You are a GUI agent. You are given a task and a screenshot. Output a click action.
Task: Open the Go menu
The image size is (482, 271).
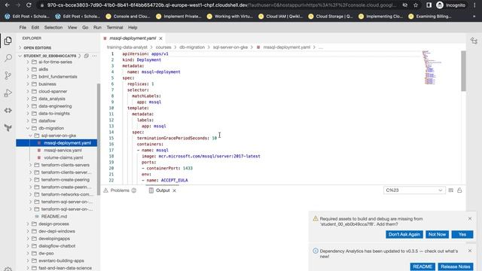coord(85,27)
